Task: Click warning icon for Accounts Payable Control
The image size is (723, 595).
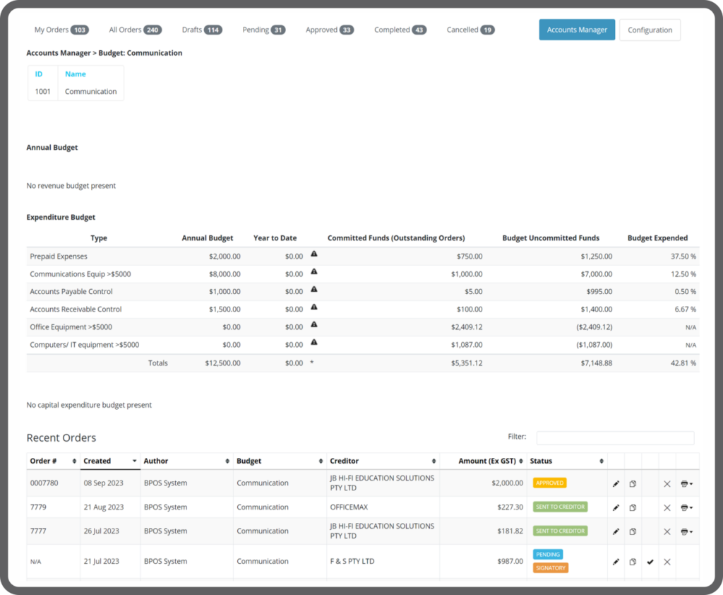Action: [314, 290]
